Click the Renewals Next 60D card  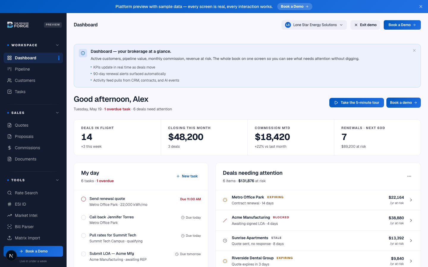377,137
